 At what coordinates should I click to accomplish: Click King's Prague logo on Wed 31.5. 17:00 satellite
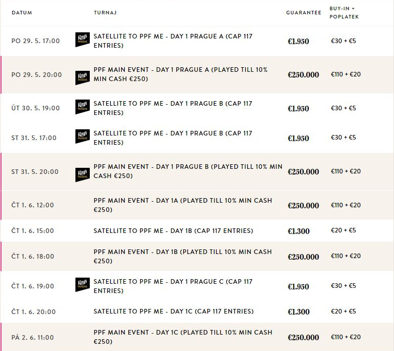(83, 136)
